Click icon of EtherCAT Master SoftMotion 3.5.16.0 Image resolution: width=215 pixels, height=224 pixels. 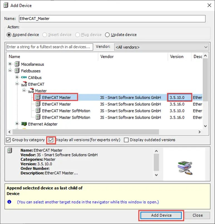(38, 117)
